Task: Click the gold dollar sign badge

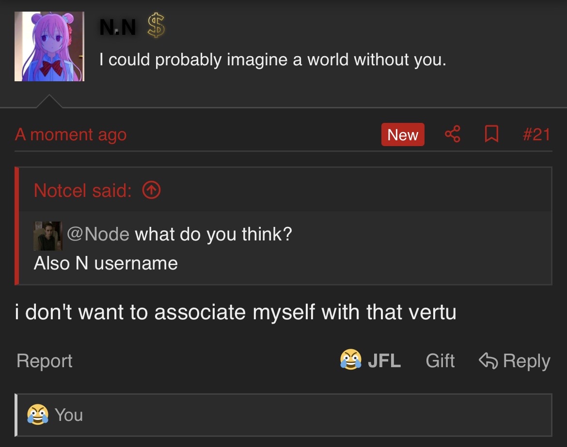Action: (156, 26)
